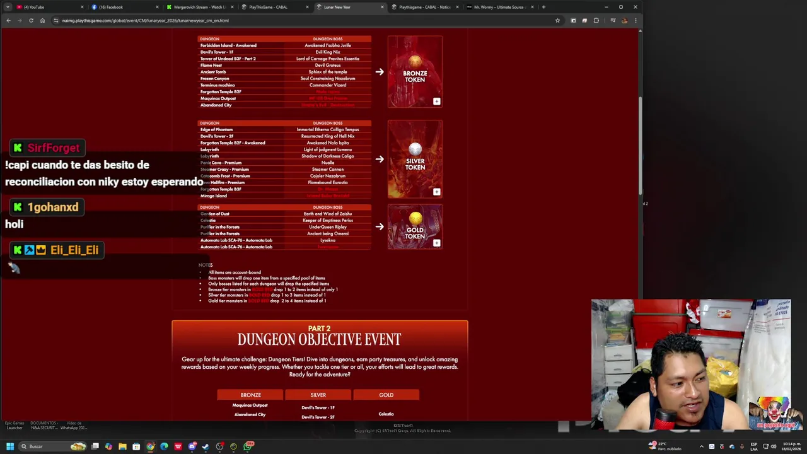Open Task View from the taskbar
This screenshot has height=454, width=807.
coord(95,446)
